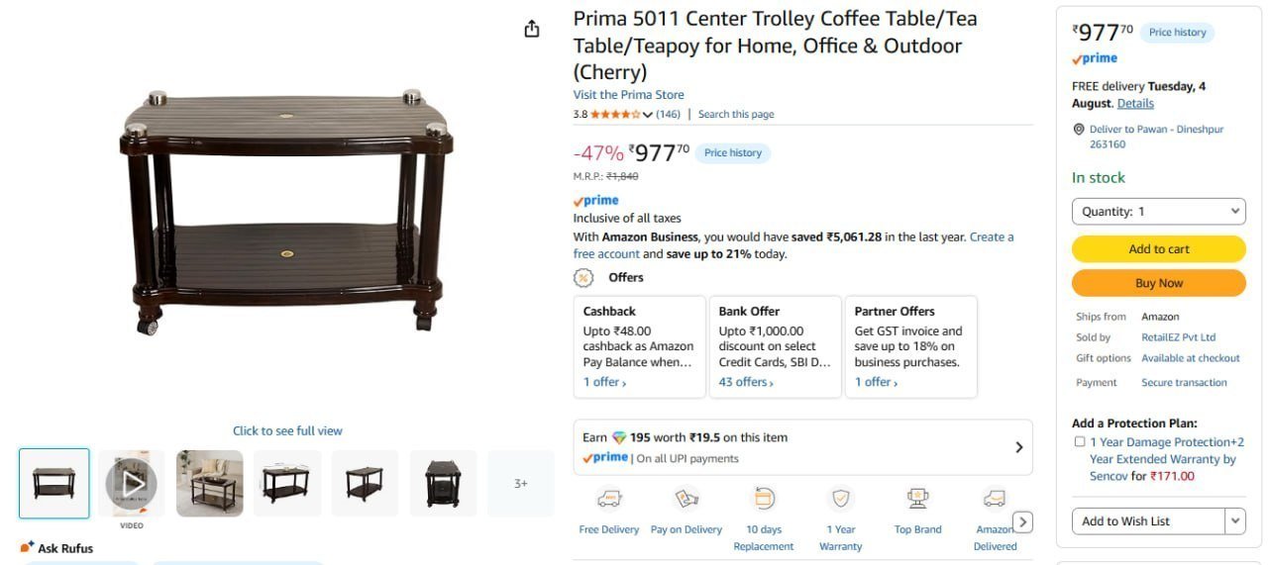Select the living room product thumbnail
1268x565 pixels.
pos(210,483)
